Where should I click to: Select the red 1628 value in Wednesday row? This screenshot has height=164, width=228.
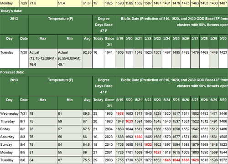click(120, 113)
